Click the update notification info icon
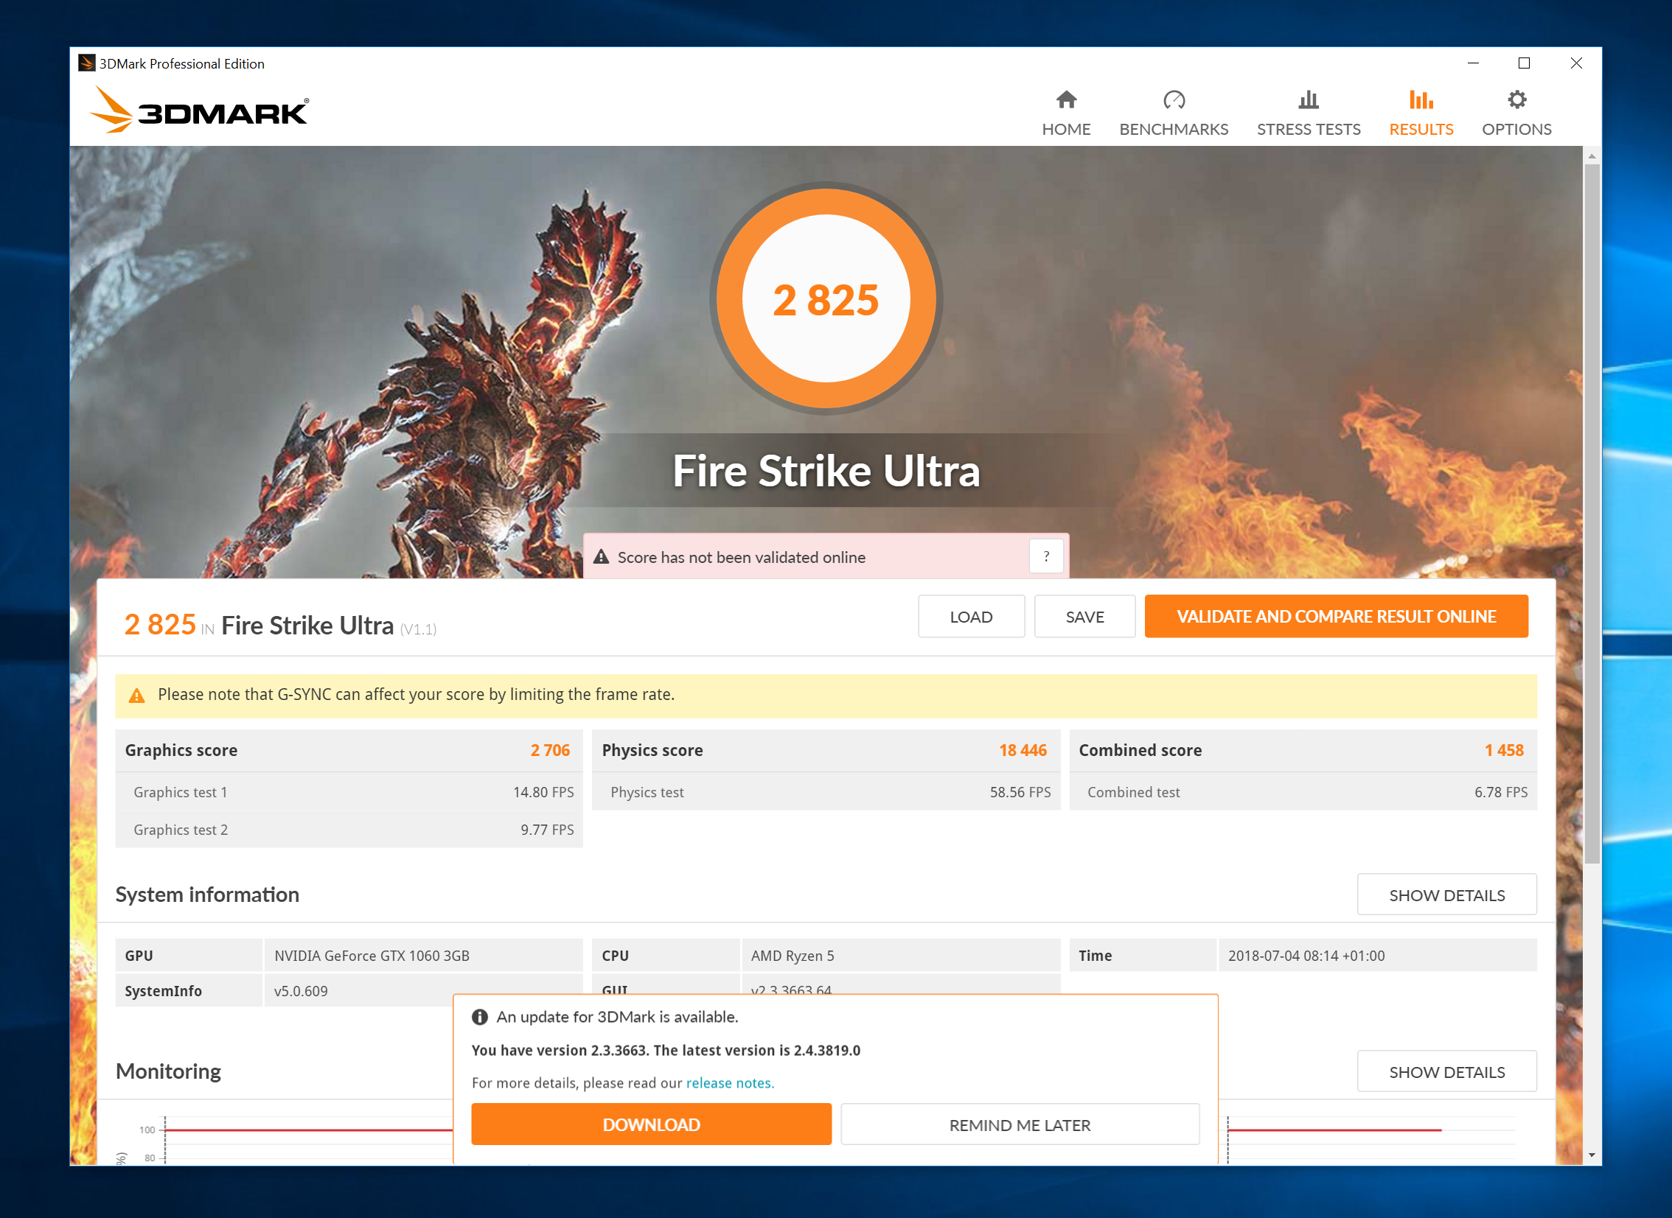 479,1017
